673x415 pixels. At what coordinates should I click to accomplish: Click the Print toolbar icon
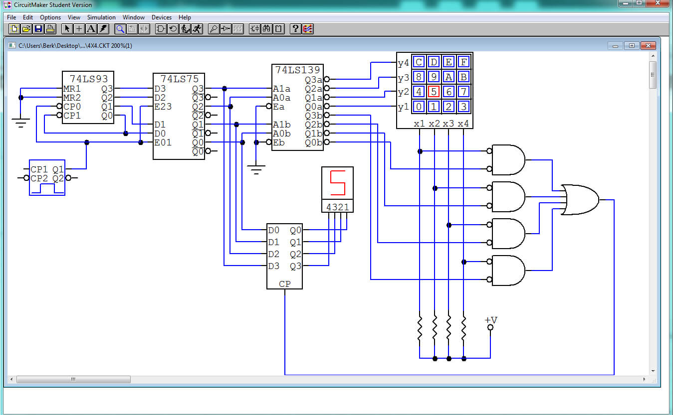pyautogui.click(x=50, y=29)
